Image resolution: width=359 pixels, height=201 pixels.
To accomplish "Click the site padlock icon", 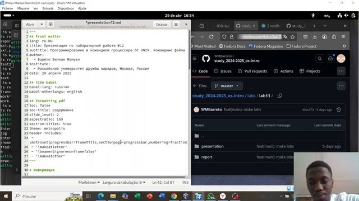I will (x=232, y=37).
